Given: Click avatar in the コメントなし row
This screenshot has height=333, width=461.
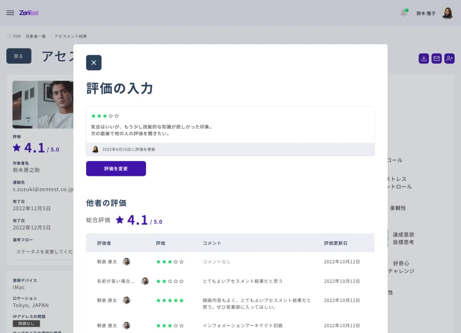Looking at the screenshot, I should [x=126, y=262].
